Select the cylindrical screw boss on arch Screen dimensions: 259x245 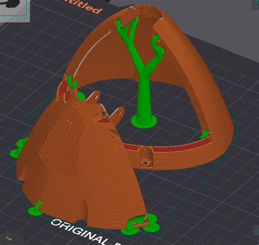(145, 157)
